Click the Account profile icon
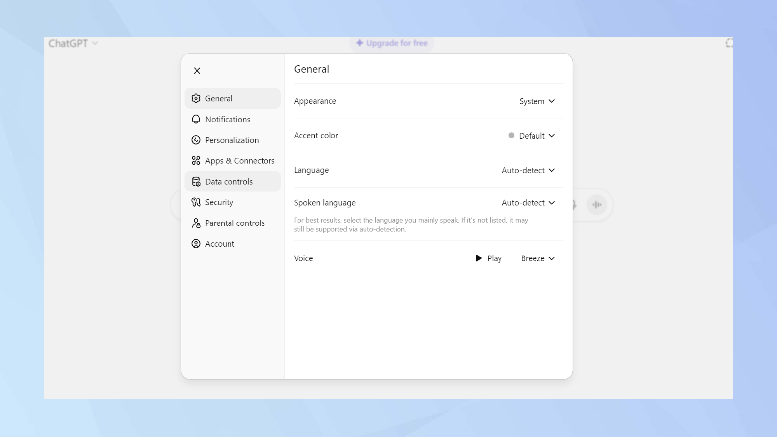The image size is (777, 437). tap(196, 244)
